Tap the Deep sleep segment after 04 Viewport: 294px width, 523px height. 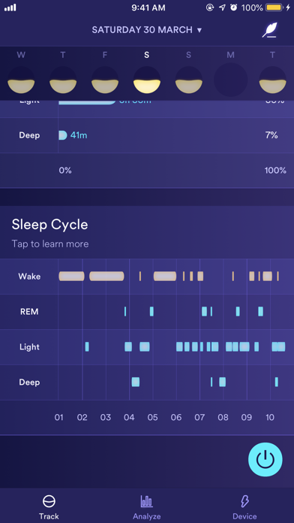click(x=136, y=382)
